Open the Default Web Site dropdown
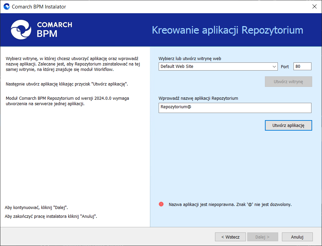Screen dimensions: 322x246 click(218, 67)
